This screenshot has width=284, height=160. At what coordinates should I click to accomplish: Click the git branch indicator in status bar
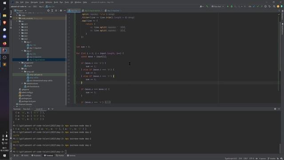click(x=272, y=159)
